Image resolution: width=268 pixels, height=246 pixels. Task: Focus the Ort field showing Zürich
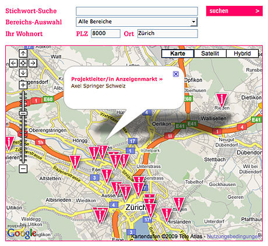pyautogui.click(x=168, y=33)
